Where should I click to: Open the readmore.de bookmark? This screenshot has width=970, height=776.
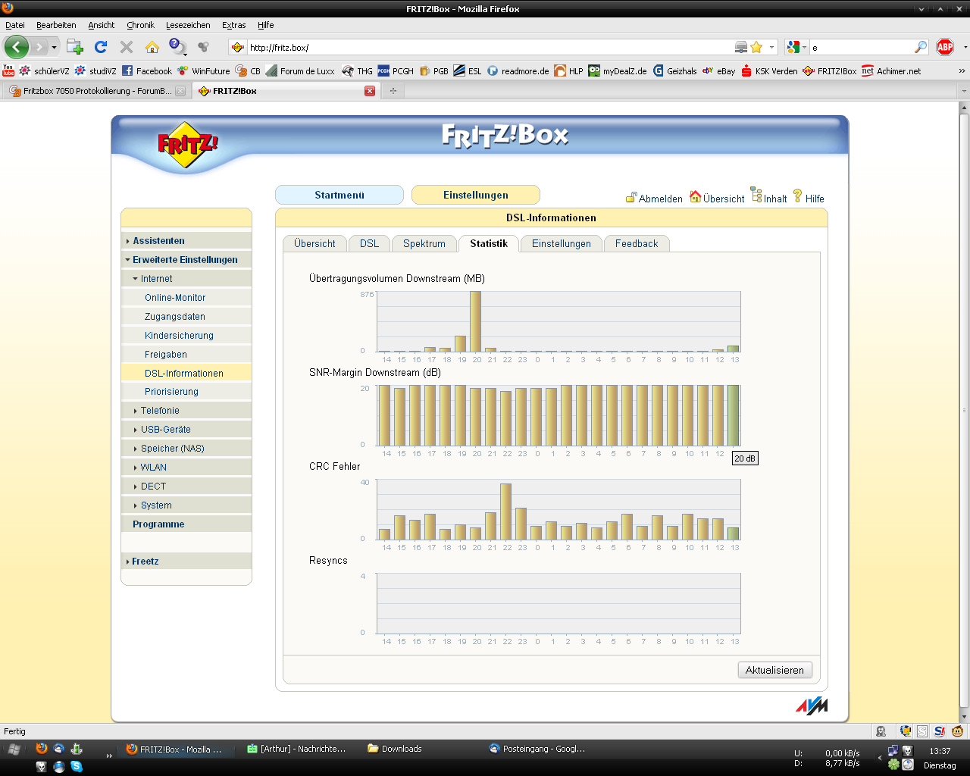pos(518,70)
